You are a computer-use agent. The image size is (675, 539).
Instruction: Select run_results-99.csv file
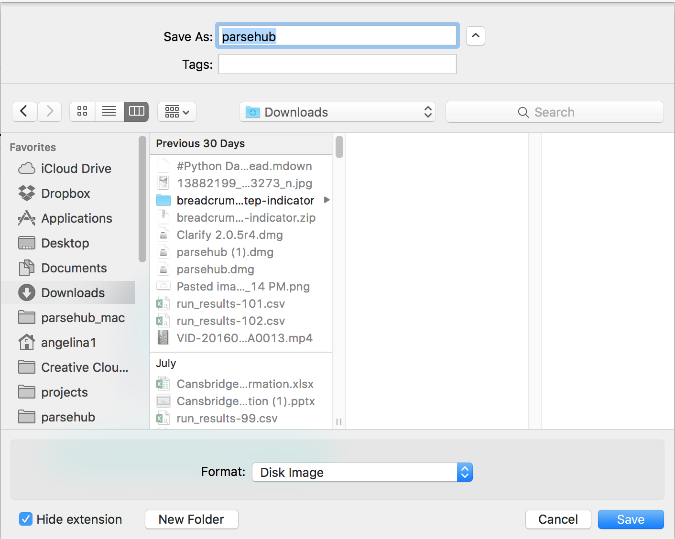[241, 418]
